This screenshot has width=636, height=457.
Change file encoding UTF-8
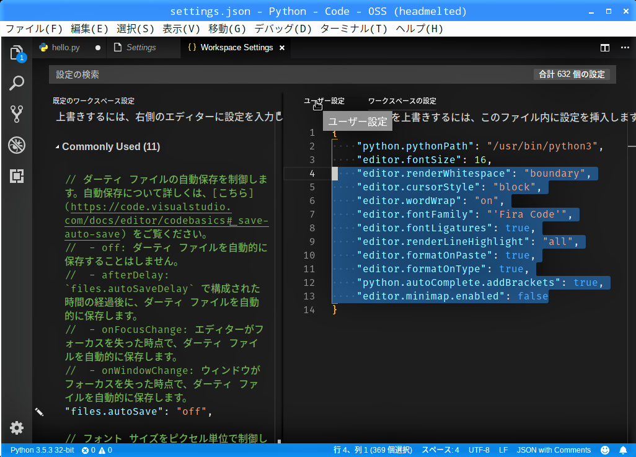tap(479, 450)
